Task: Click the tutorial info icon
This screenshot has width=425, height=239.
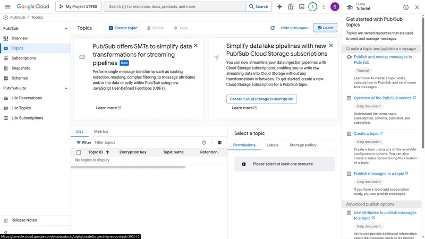Action: click(406, 7)
